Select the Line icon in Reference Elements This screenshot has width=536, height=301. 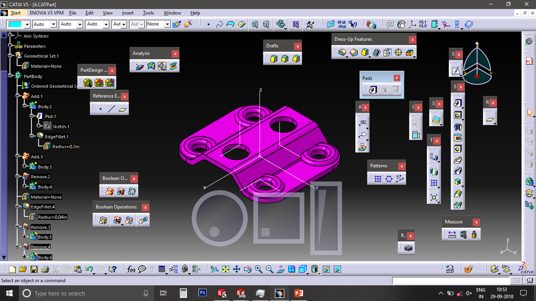click(111, 110)
